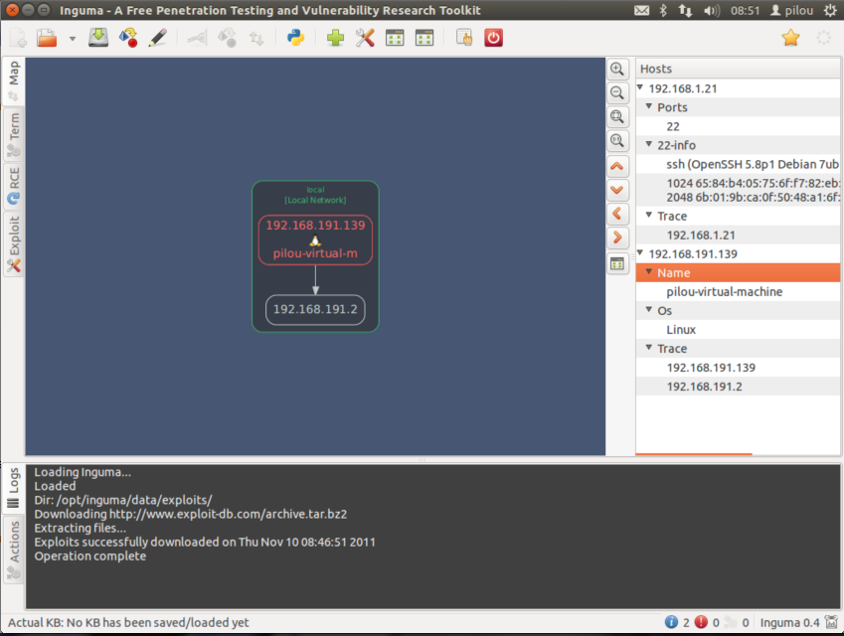Image resolution: width=844 pixels, height=636 pixels.
Task: Collapse the 192.168.1.21 host node
Action: pos(641,87)
